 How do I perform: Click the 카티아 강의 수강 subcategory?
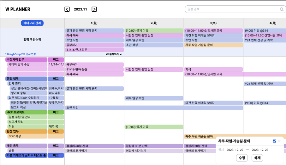[x=27, y=64]
